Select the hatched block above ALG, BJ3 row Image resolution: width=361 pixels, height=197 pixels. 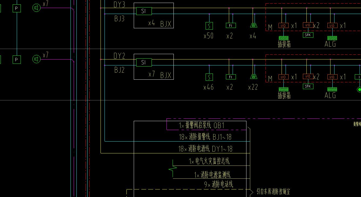pyautogui.click(x=332, y=38)
